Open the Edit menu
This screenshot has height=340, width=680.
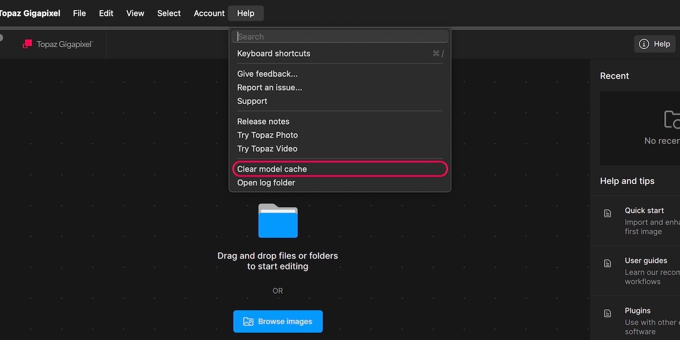coord(106,13)
